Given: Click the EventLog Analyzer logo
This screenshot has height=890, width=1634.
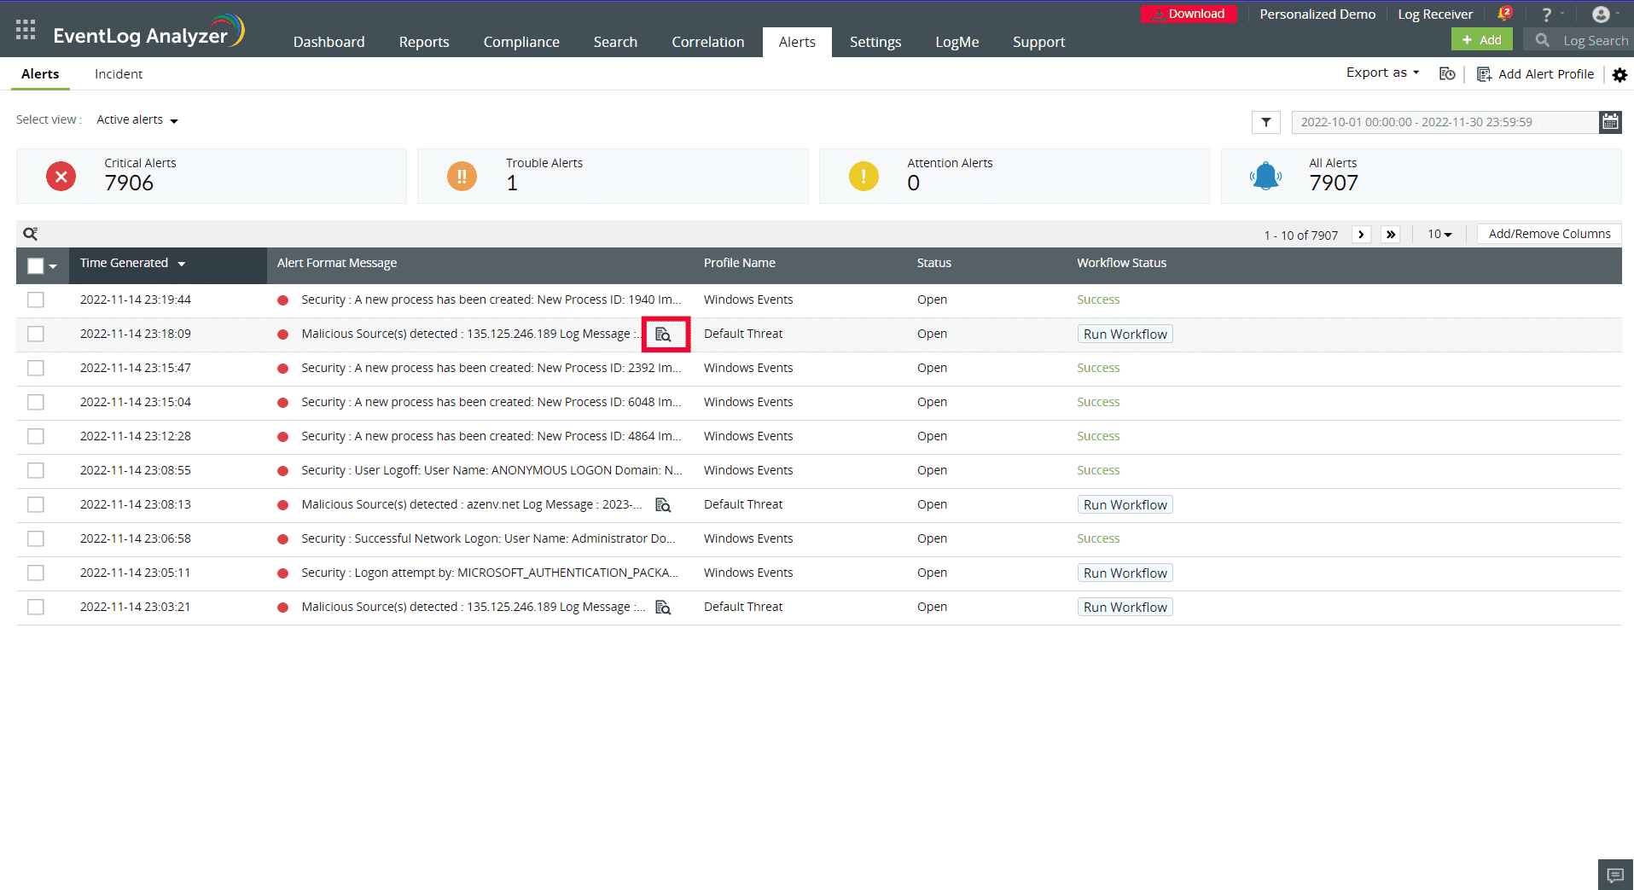Looking at the screenshot, I should (149, 32).
